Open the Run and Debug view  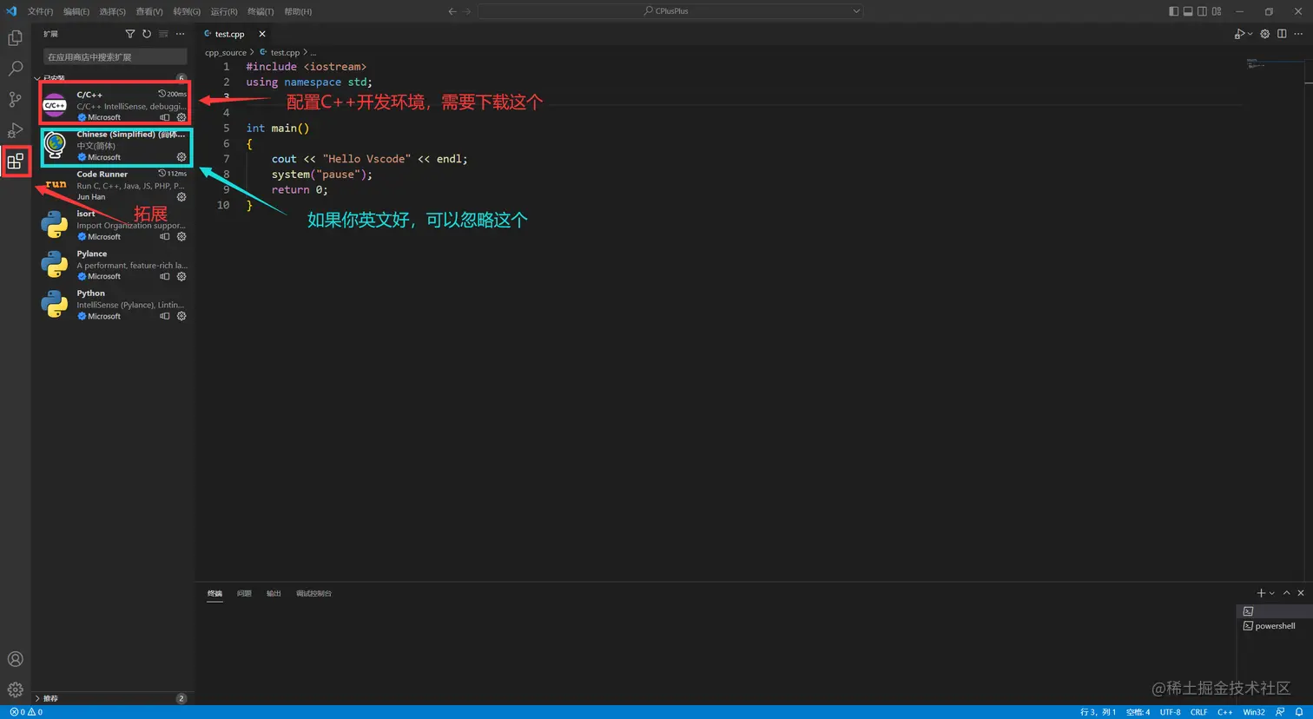pos(15,130)
